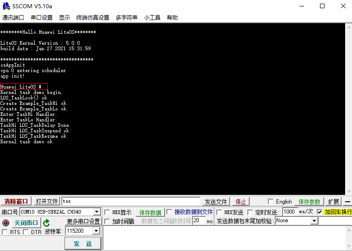
Task: Expand the None checksum dropdown
Action: 315,221
